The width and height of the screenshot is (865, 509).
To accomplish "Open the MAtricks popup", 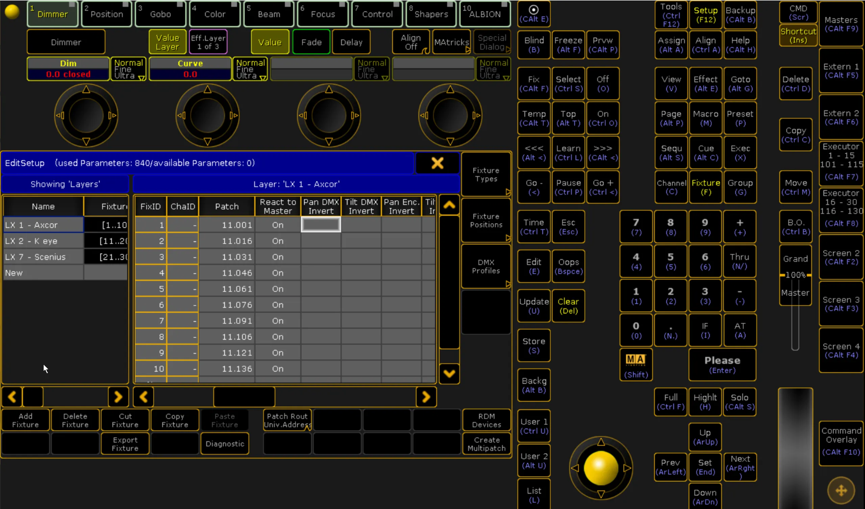I will tap(452, 42).
